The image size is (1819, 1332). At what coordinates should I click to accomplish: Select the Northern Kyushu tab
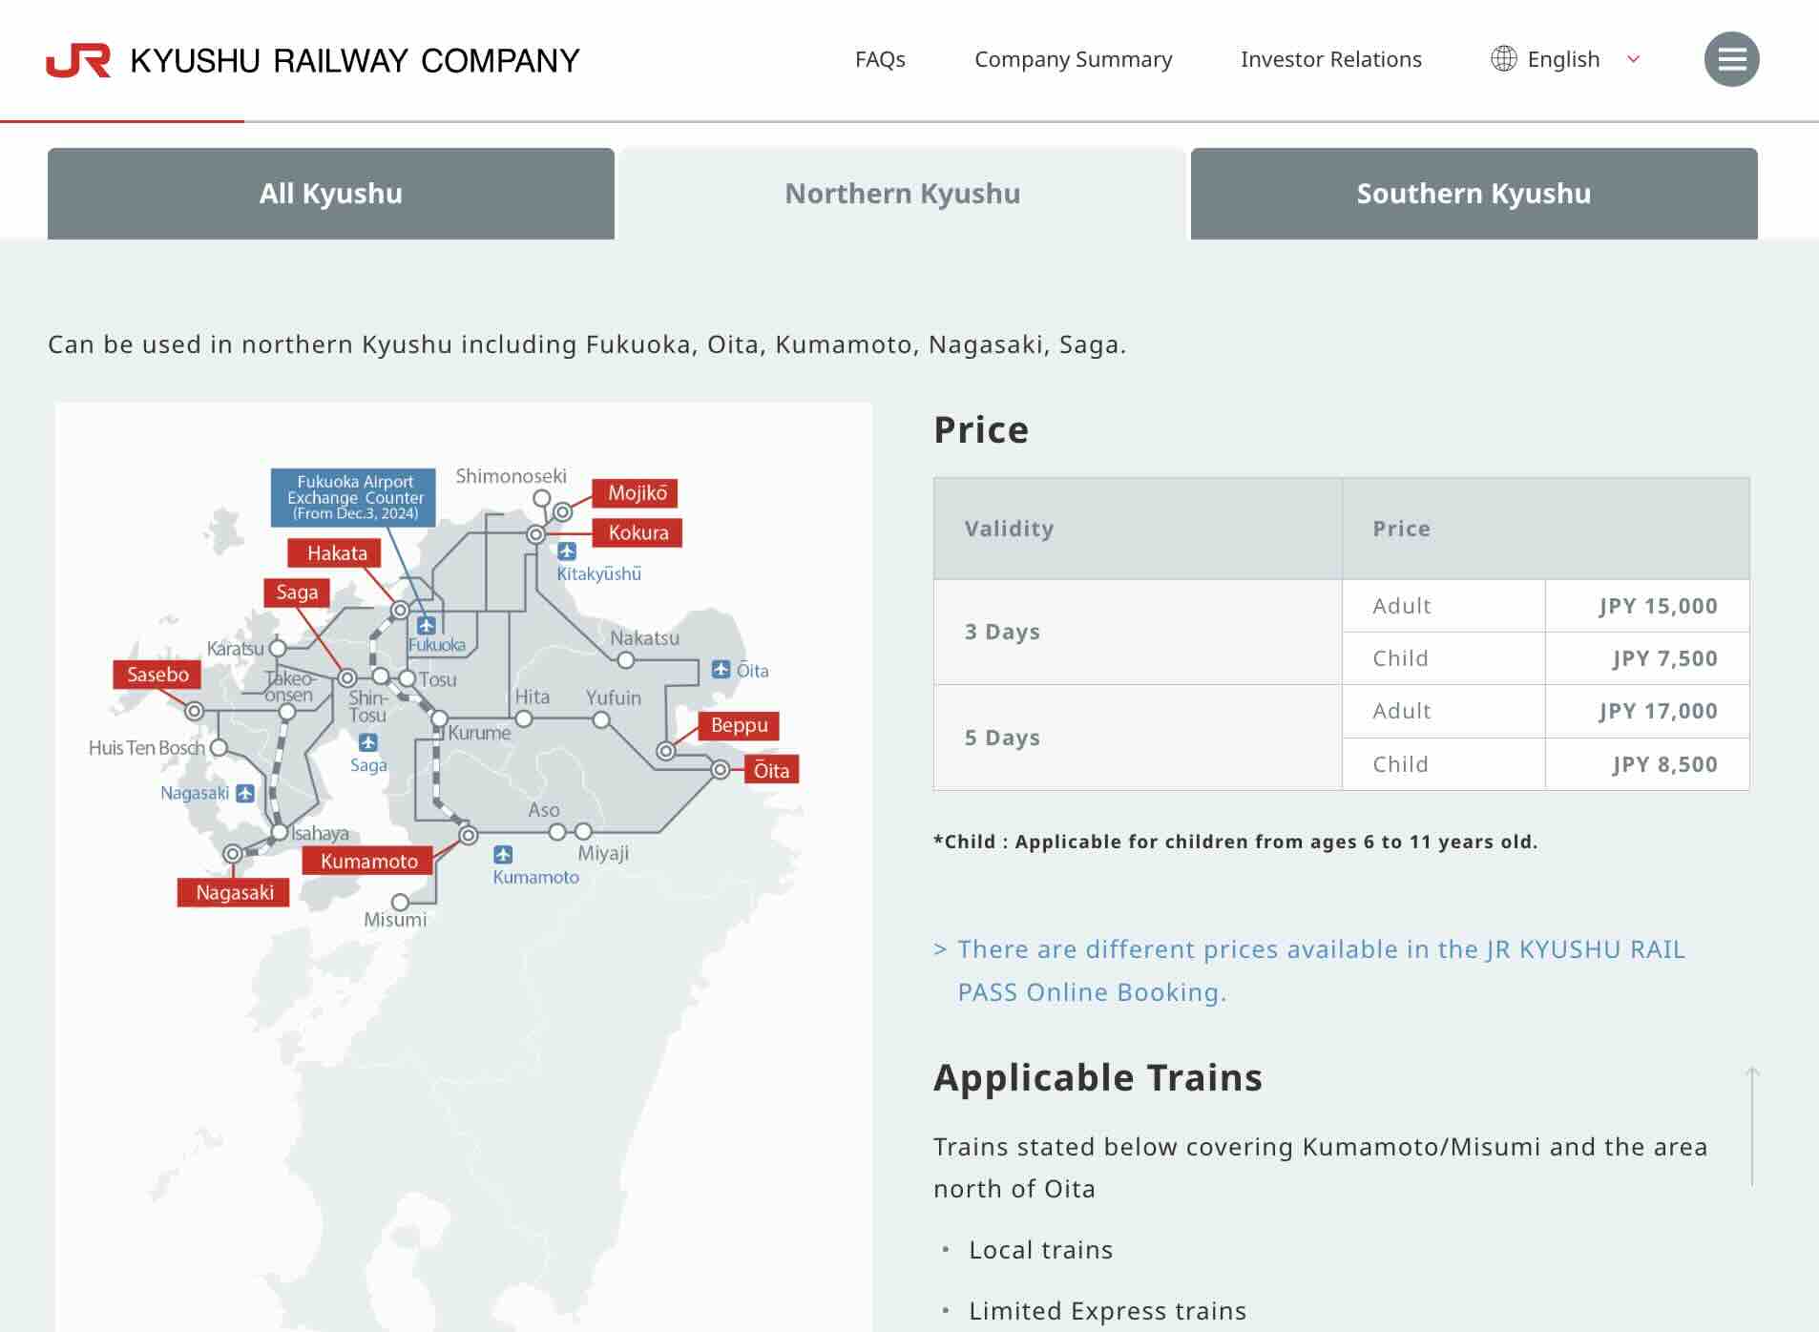(902, 194)
